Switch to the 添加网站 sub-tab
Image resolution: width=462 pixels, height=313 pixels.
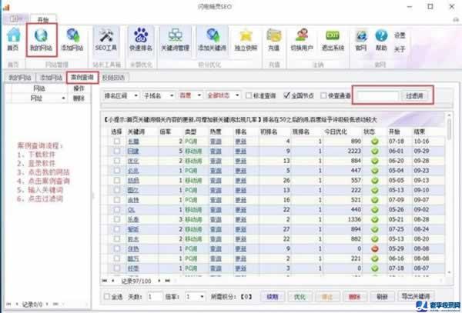tap(51, 78)
